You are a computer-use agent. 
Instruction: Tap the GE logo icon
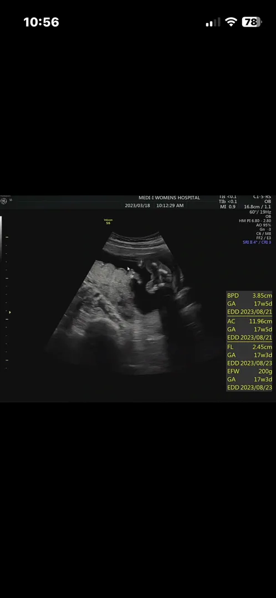tap(4, 200)
